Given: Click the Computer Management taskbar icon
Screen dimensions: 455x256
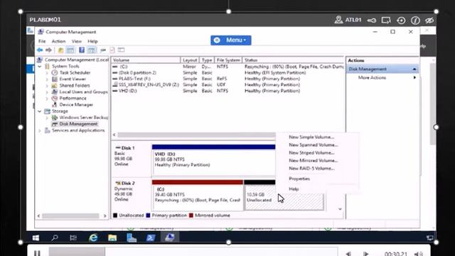Looking at the screenshot, I should [x=170, y=238].
